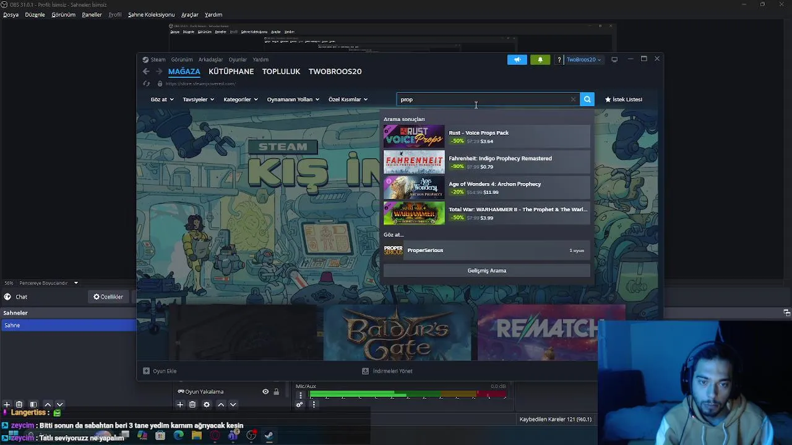
Task: Clear the Steam search field with X
Action: pos(573,100)
